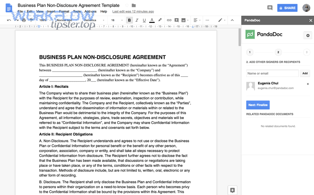Click 'BUSINESS PLAN NON-DISCLOSURE AGREEMENT' heading
Viewport: 314px width, 195px height.
(x=102, y=57)
